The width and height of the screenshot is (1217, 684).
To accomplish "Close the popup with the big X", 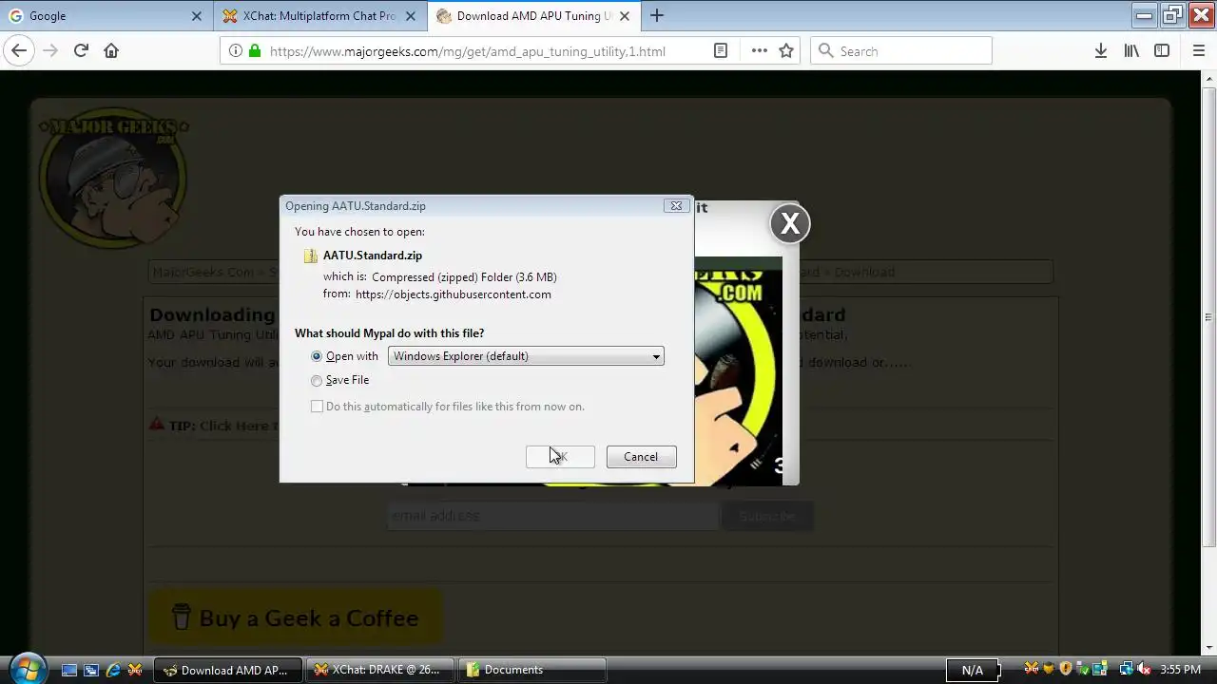I will [x=790, y=223].
